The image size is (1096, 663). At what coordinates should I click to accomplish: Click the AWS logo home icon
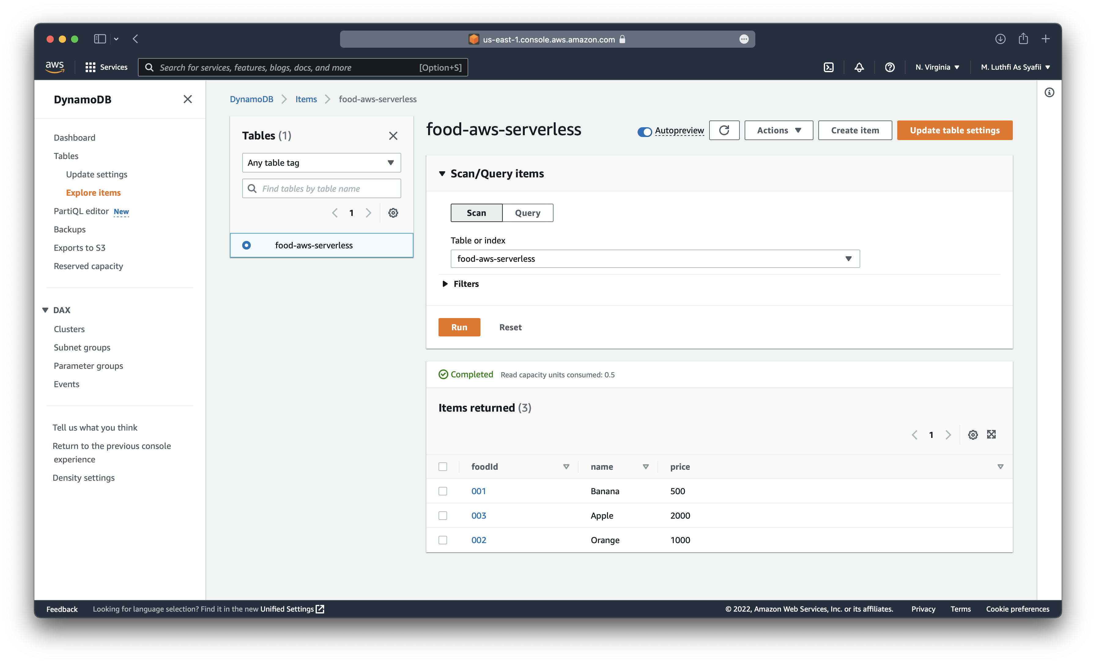(x=55, y=67)
